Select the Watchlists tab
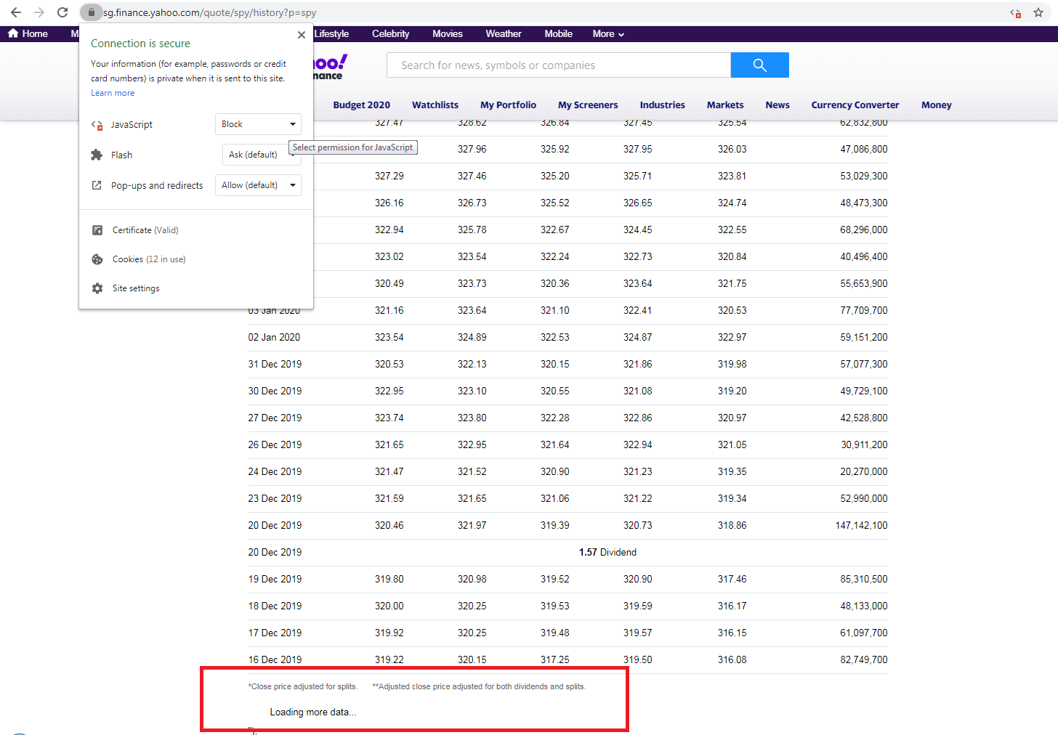This screenshot has height=735, width=1058. click(435, 105)
